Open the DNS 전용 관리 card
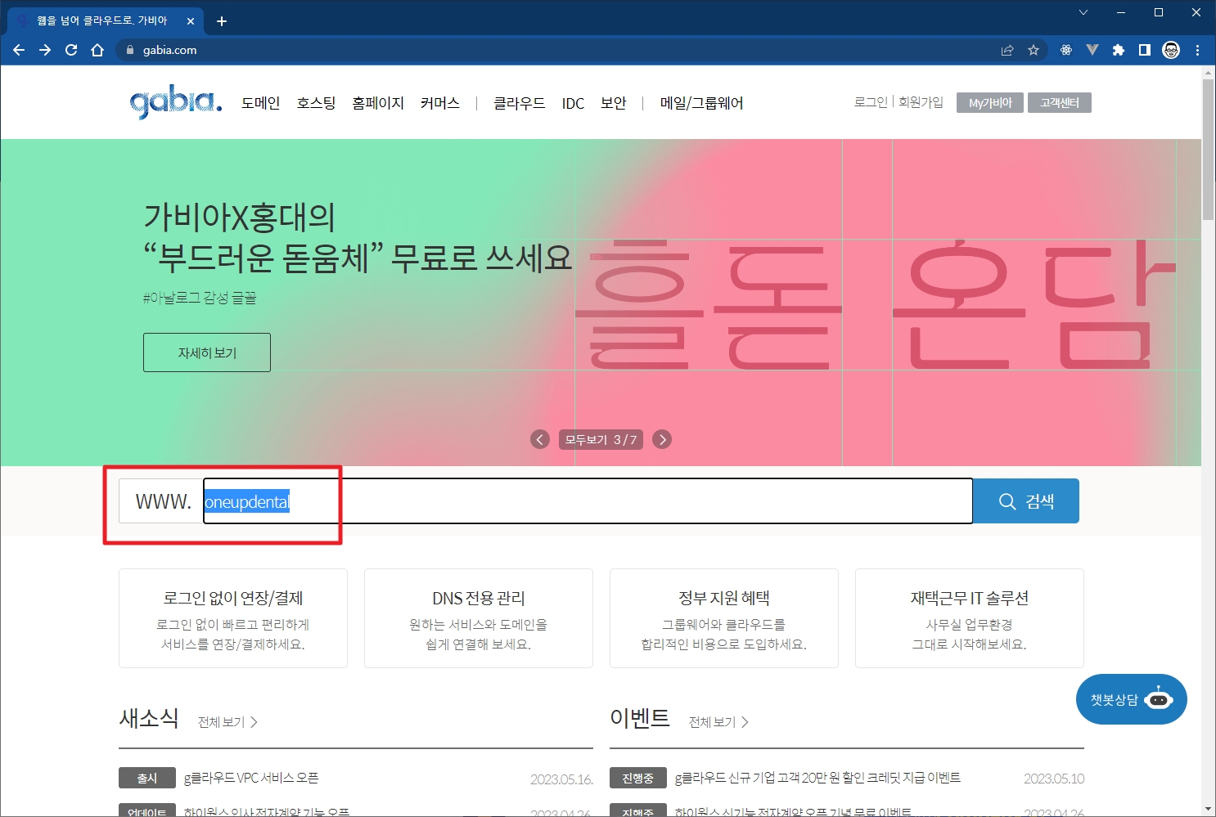This screenshot has width=1216, height=817. coord(479,618)
